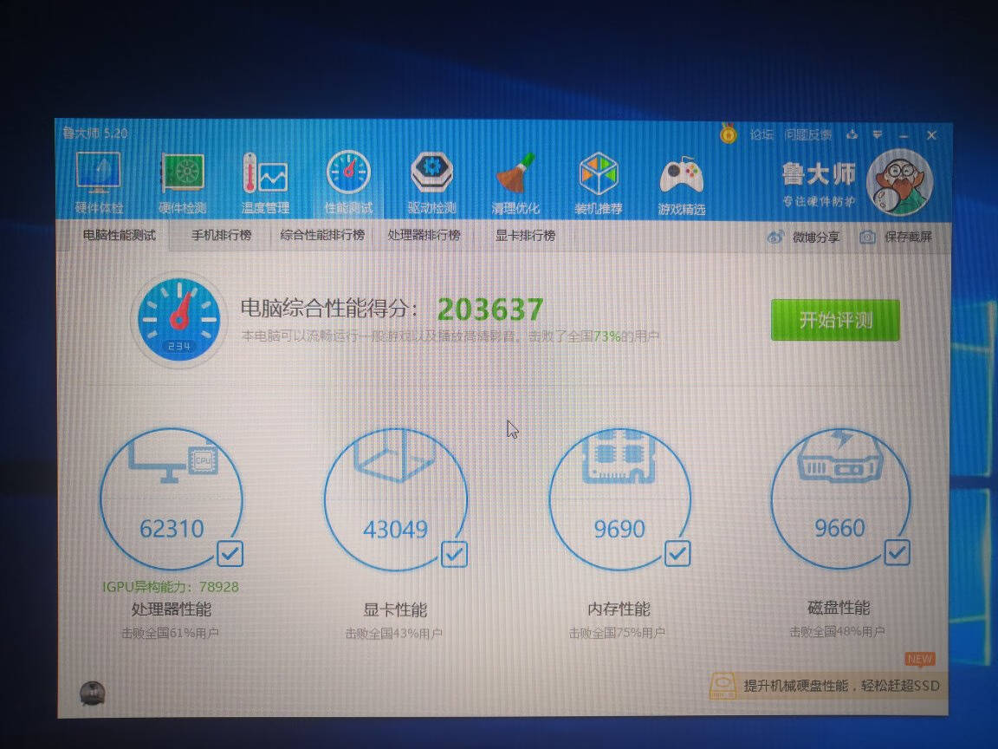The image size is (998, 749).
Task: Click 击败全国61%用户 text
Action: 170,633
